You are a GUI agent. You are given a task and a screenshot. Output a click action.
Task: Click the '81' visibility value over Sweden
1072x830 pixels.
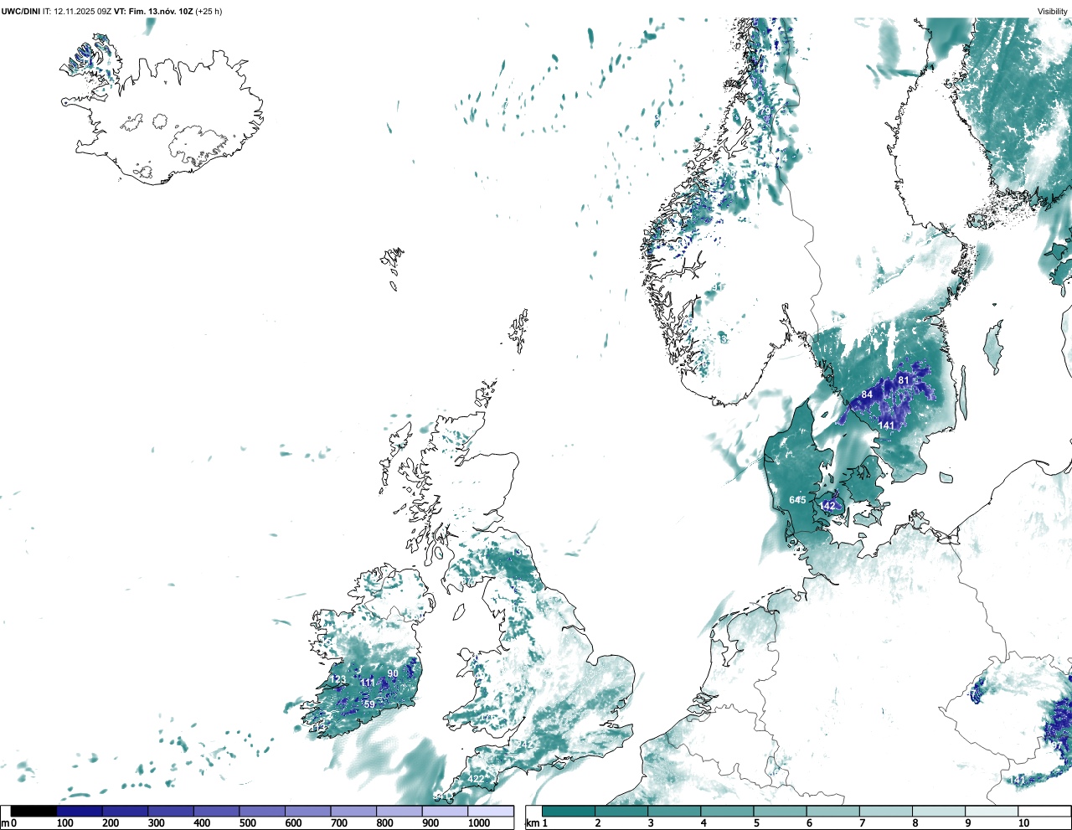904,380
